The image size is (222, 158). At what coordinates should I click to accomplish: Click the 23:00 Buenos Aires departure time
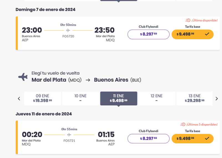tap(32, 30)
